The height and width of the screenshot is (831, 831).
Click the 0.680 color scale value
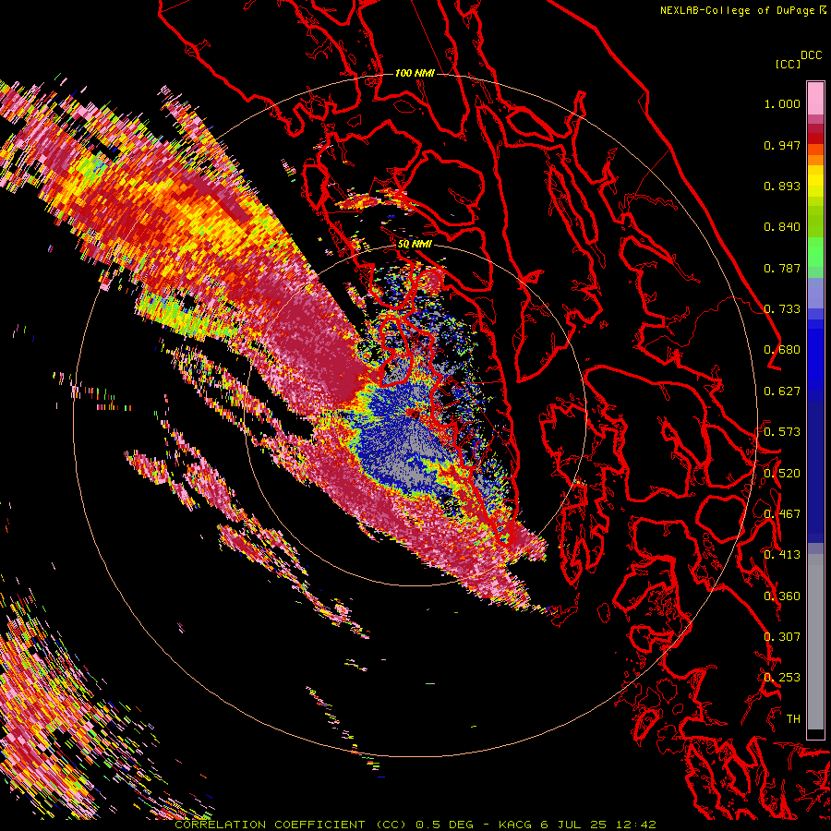[782, 350]
